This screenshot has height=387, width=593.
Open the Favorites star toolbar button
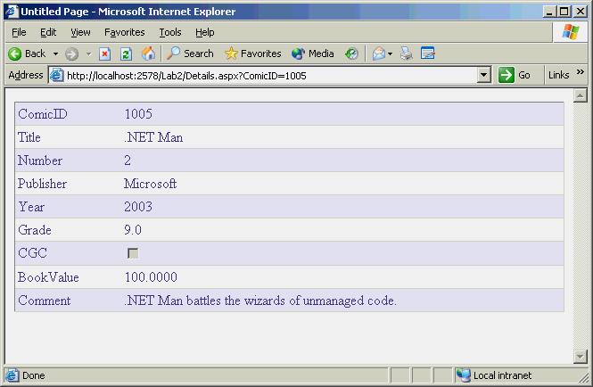(252, 54)
